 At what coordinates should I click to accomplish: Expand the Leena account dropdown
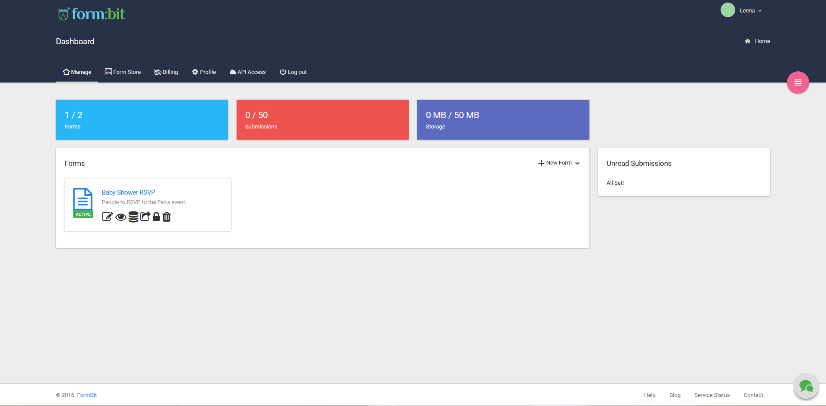click(x=751, y=11)
